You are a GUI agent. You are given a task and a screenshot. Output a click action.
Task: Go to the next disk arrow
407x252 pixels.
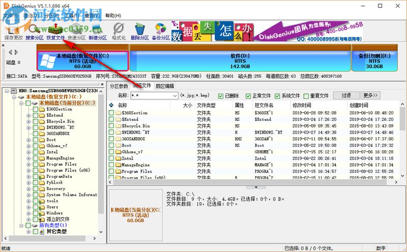(x=16, y=52)
